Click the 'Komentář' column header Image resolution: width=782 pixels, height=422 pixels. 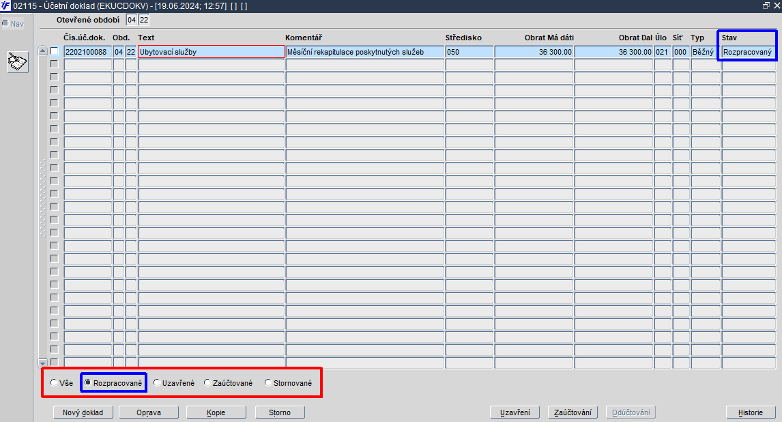coord(304,38)
